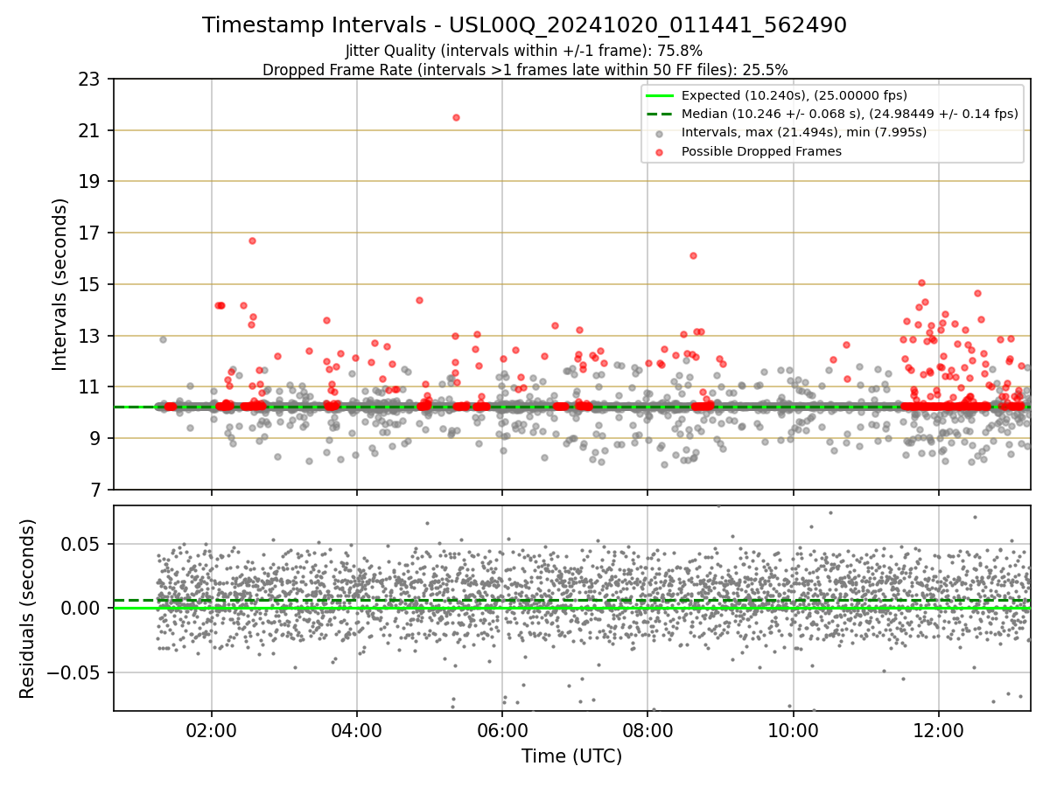Click the x-axis tick label '12:00'
Image resolution: width=1050 pixels, height=787 pixels.
[939, 730]
